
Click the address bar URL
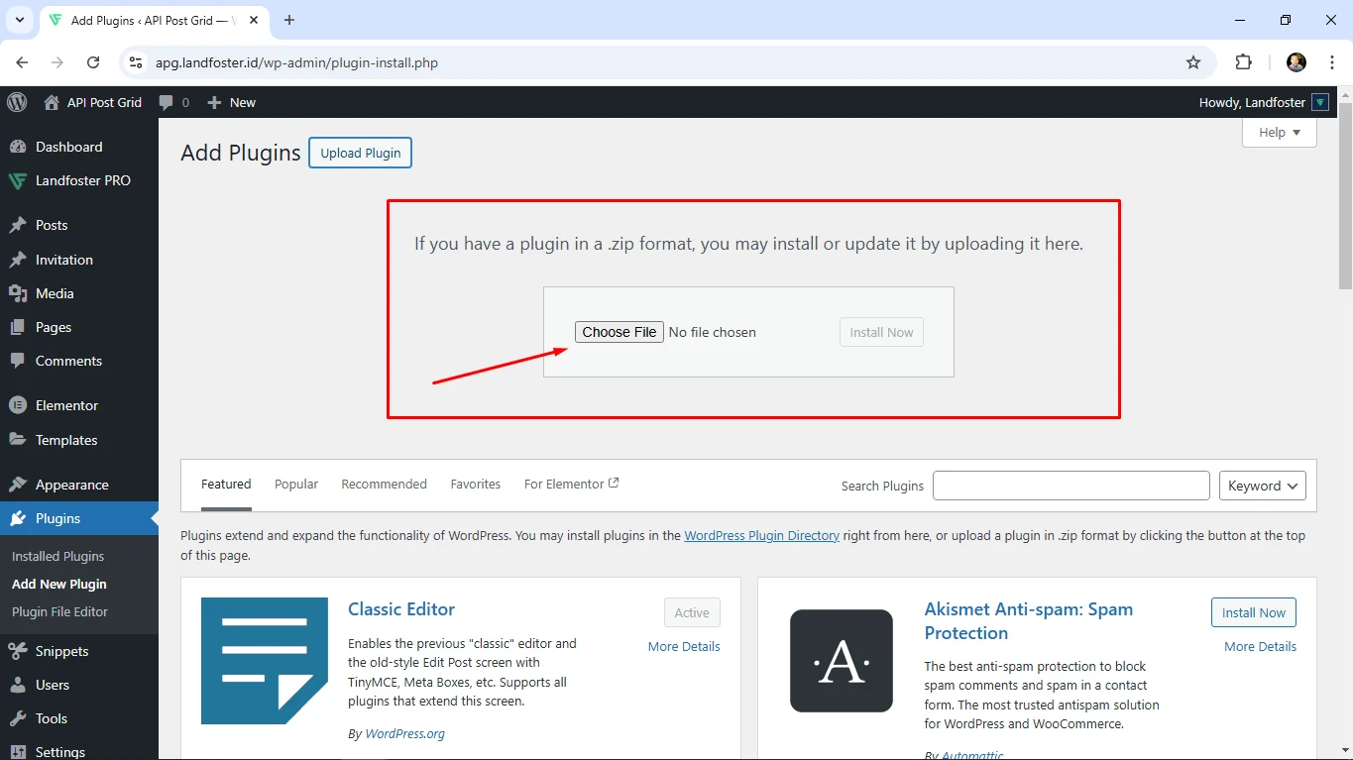point(296,62)
